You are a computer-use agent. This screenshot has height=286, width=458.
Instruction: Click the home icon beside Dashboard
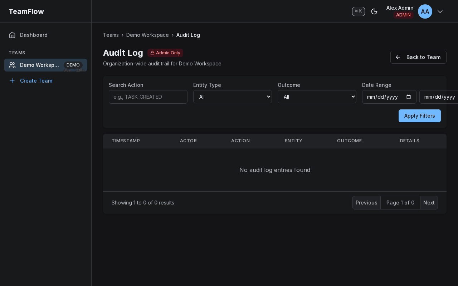(12, 35)
